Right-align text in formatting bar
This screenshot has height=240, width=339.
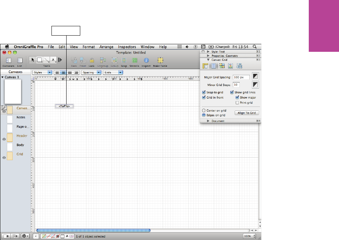(x=76, y=73)
